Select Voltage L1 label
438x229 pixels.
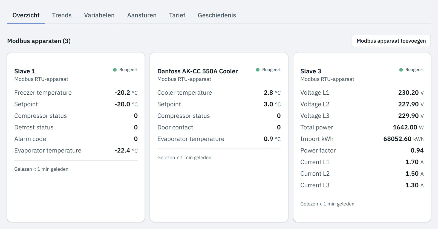[x=315, y=93]
